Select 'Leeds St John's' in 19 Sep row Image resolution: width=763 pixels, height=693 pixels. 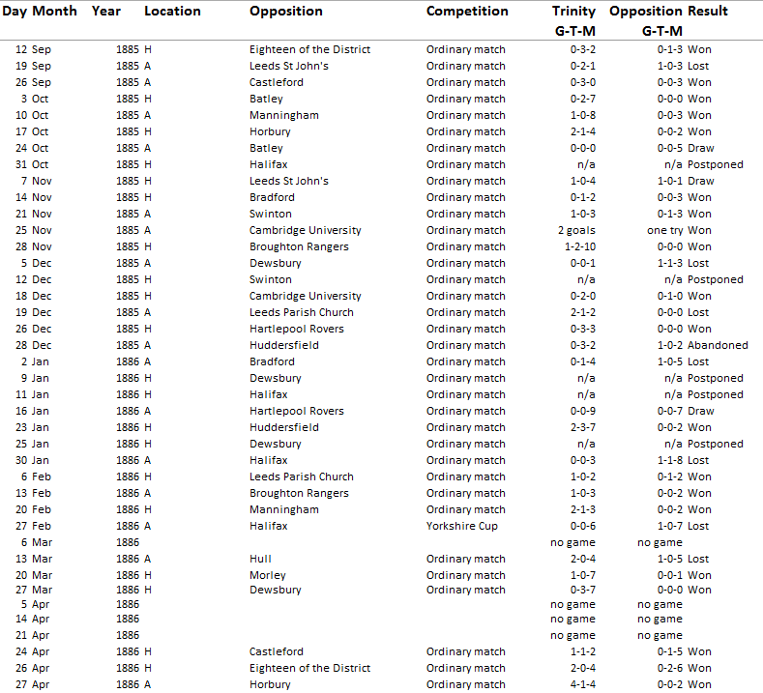coord(289,66)
